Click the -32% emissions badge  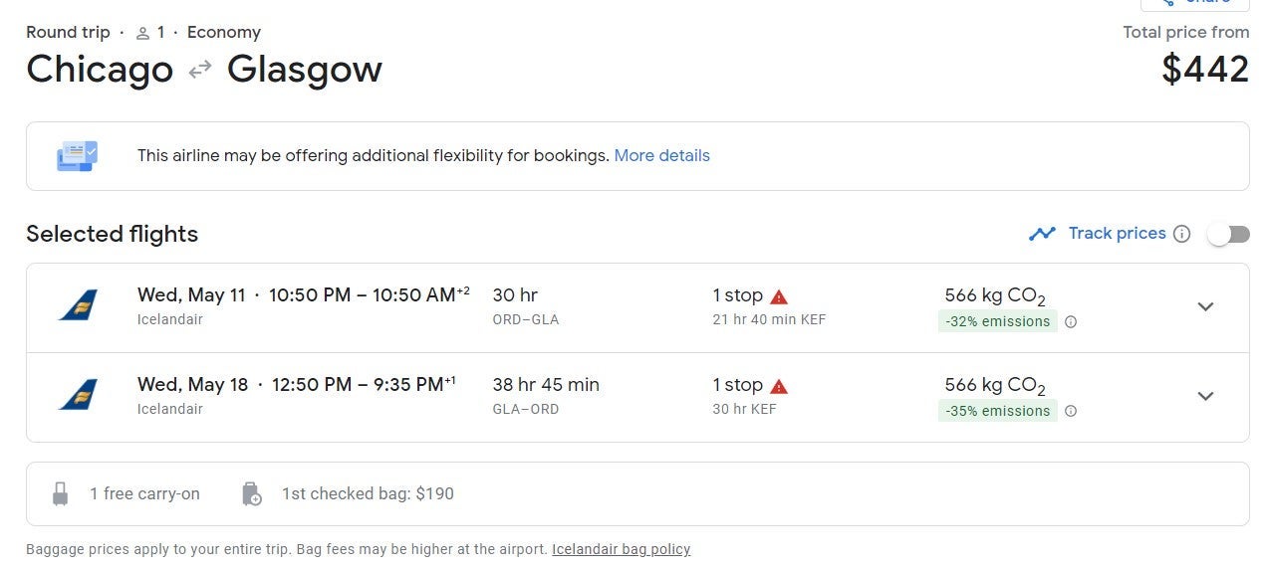click(x=997, y=321)
